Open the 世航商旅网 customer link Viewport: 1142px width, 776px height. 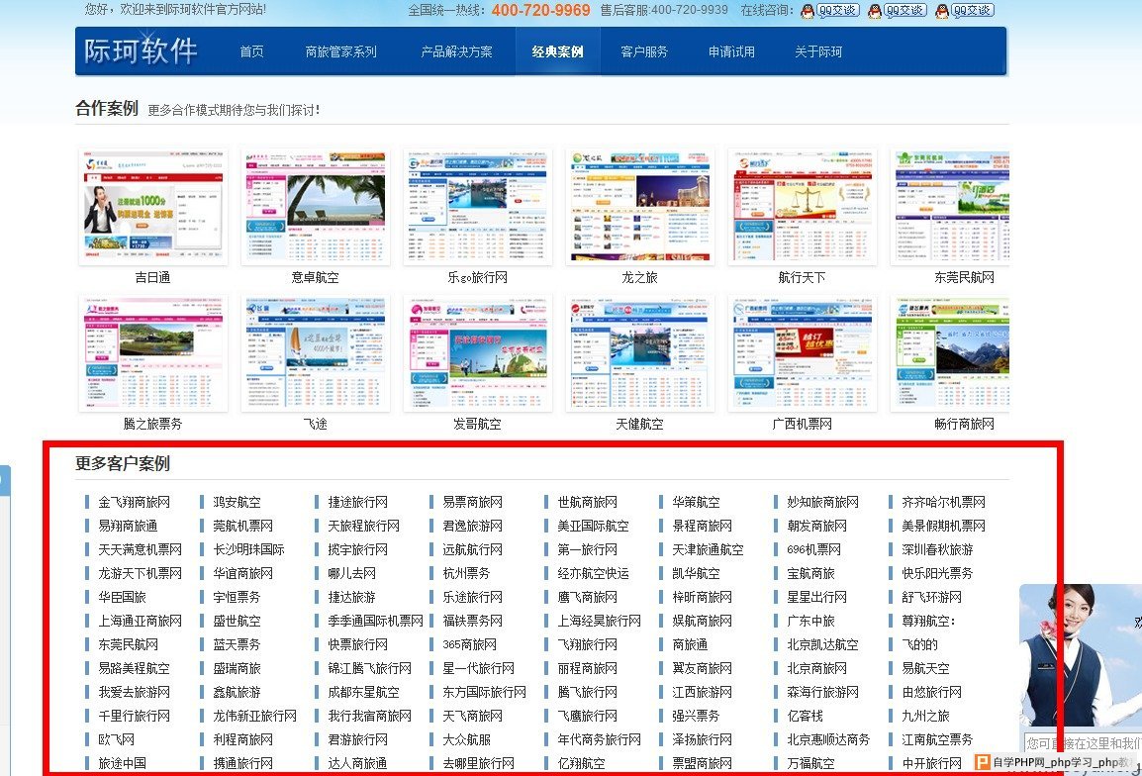[587, 502]
